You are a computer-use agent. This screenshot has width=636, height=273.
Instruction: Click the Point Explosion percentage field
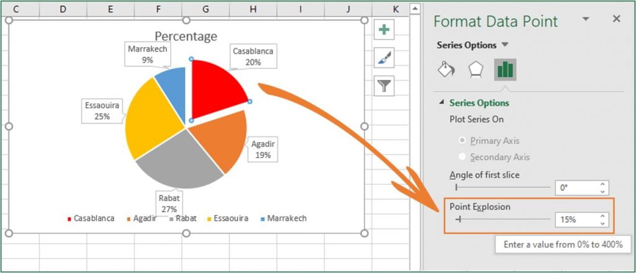[576, 220]
